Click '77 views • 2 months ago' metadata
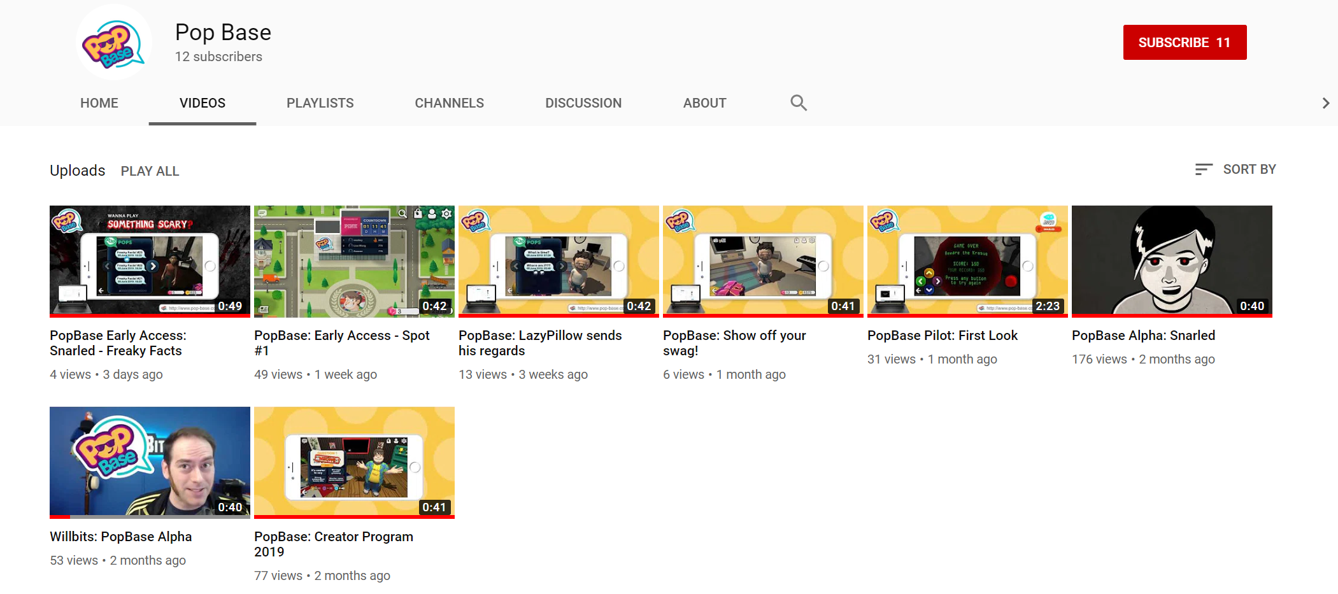This screenshot has width=1338, height=594. [x=322, y=576]
